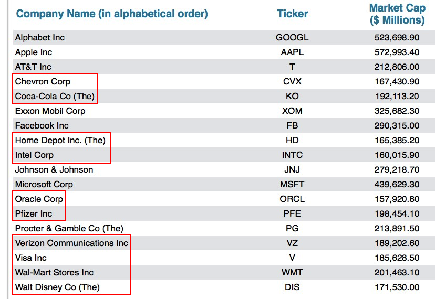This screenshot has height=299, width=435.
Task: Click the Market Cap column header
Action: click(x=397, y=14)
